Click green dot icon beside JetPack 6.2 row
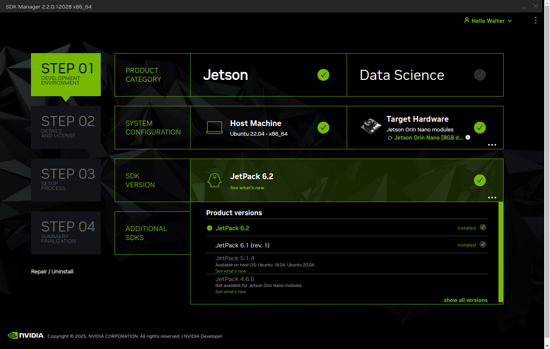 210,228
